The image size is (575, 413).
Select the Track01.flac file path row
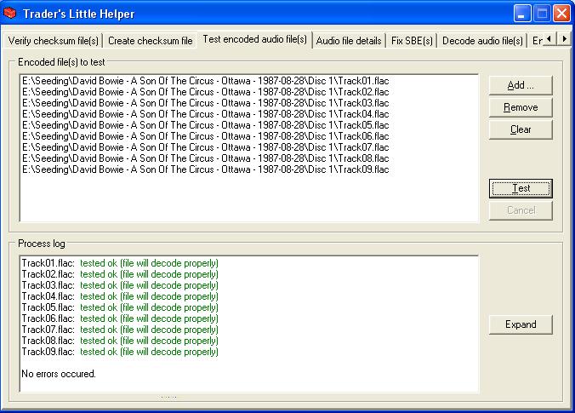(205, 81)
